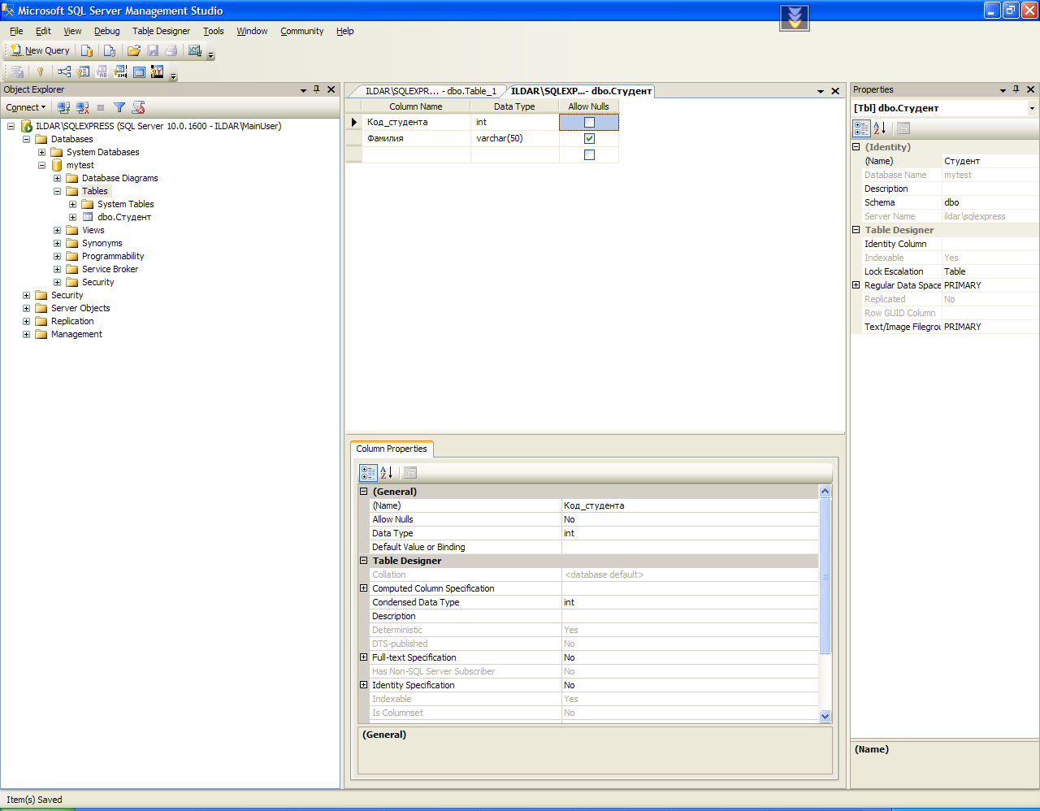Screen dimensions: 1040x811
Task: Open the document tab list dropdown arrow
Action: tap(821, 91)
